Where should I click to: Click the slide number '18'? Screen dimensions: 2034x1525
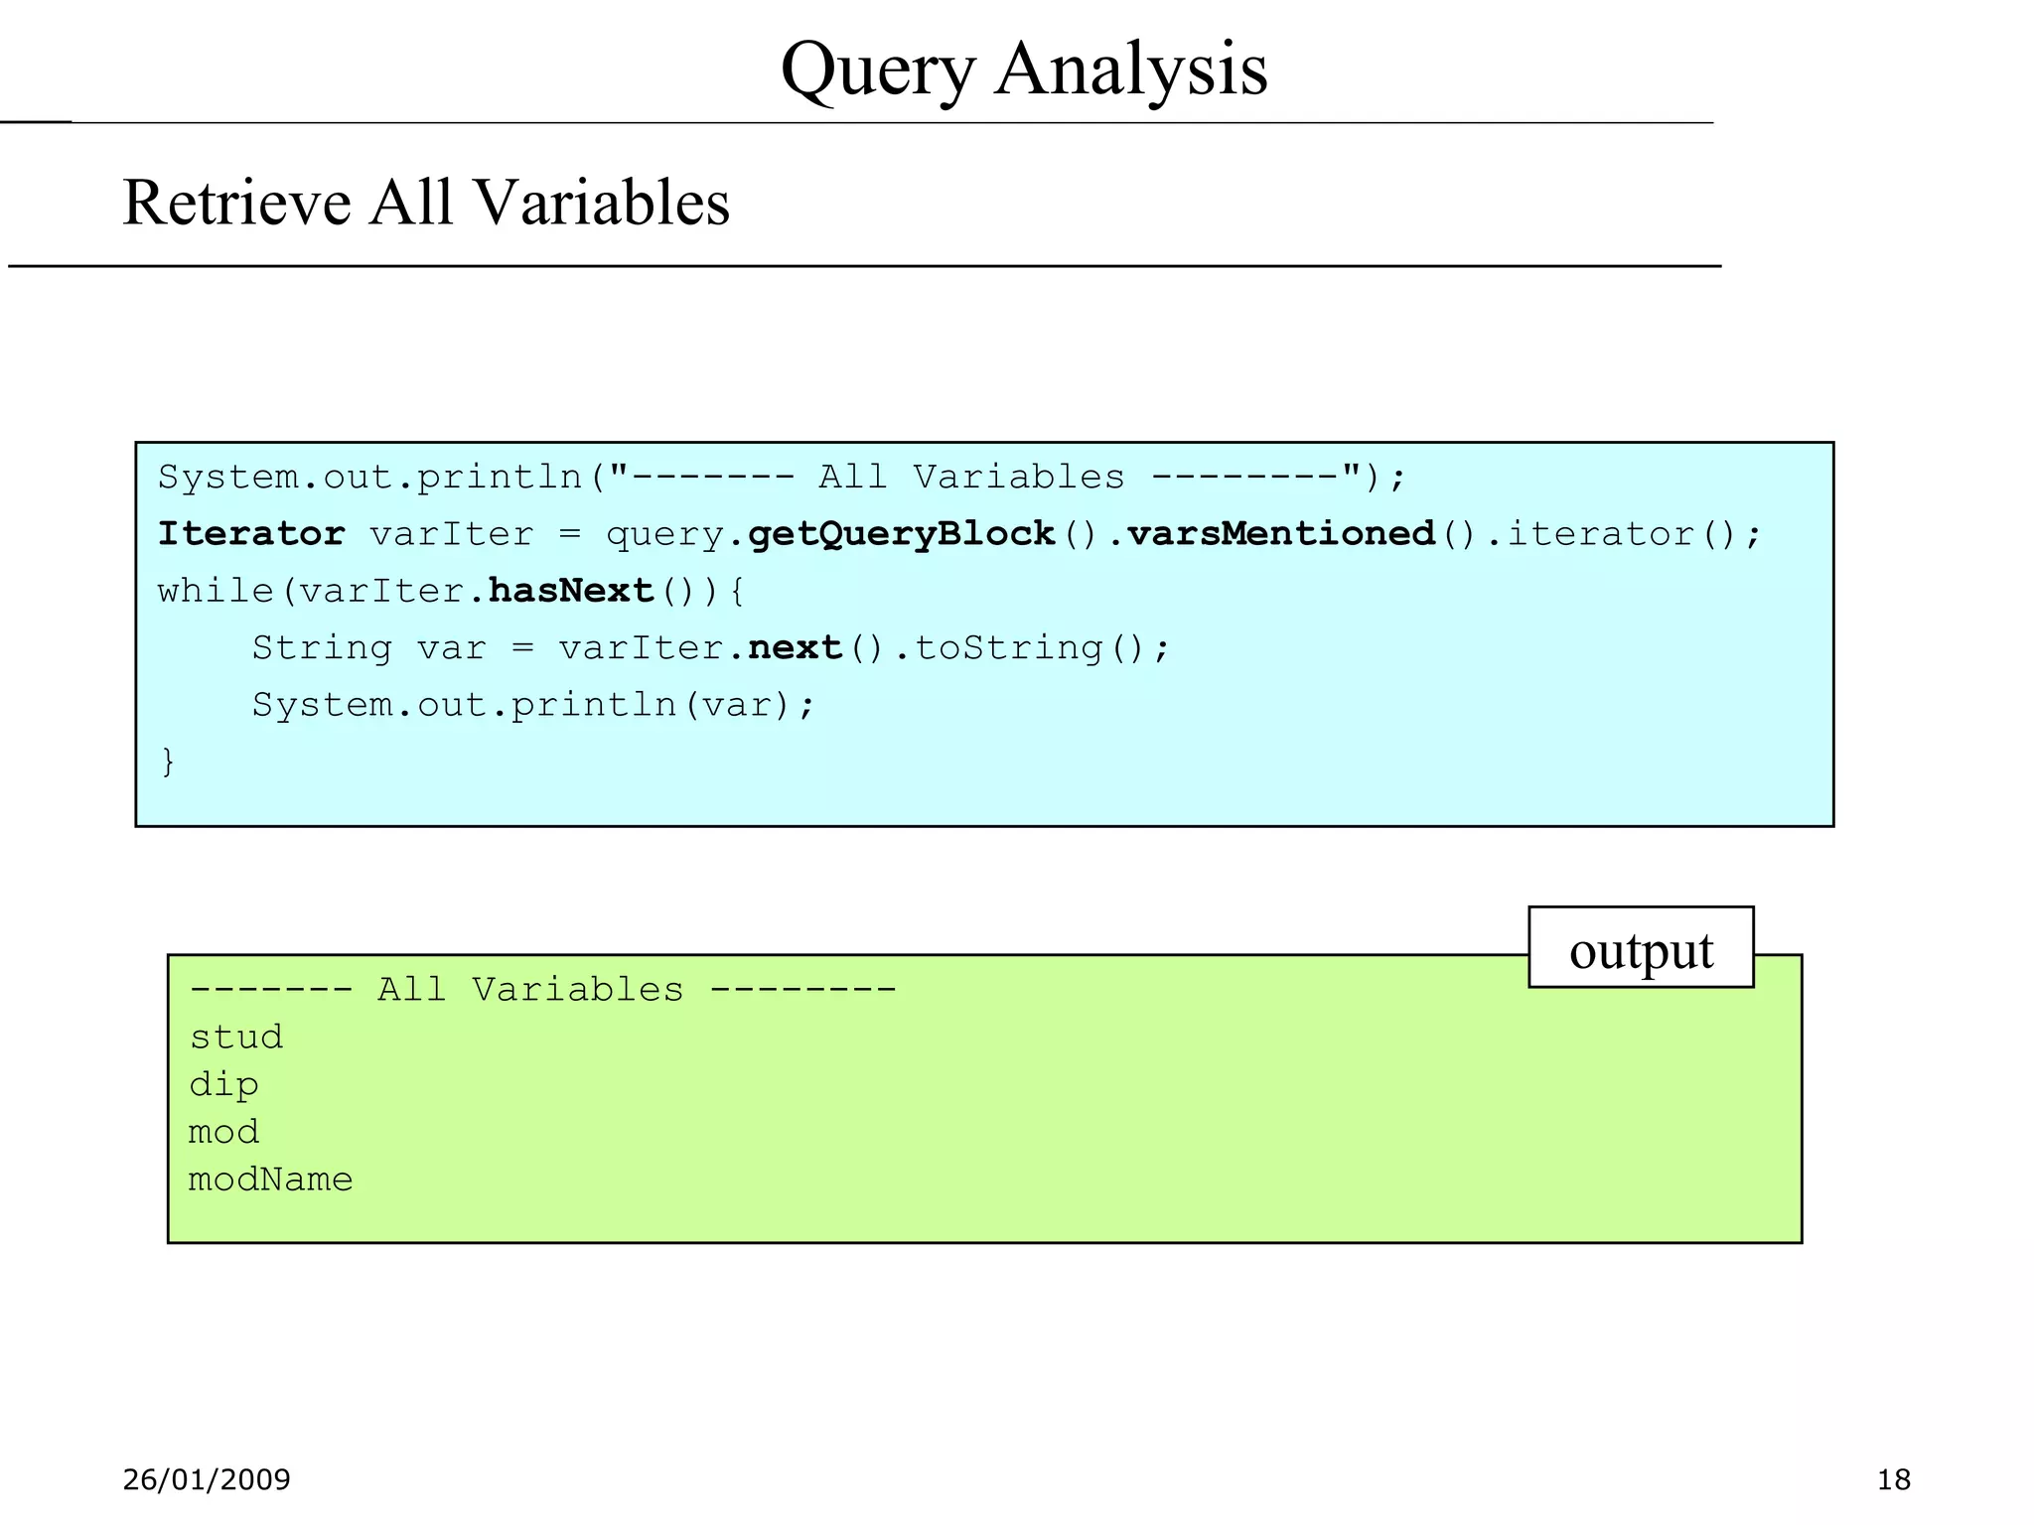1894,1480
